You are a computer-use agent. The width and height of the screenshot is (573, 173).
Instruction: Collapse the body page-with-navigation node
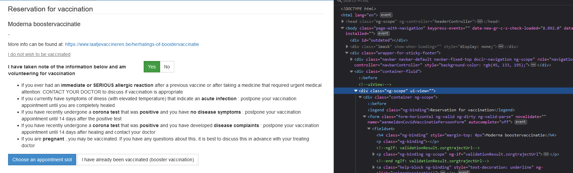click(342, 28)
